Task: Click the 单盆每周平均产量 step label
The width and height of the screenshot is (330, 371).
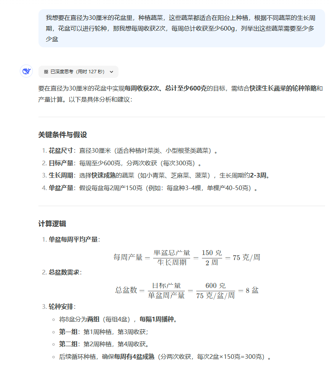Action: pyautogui.click(x=73, y=240)
